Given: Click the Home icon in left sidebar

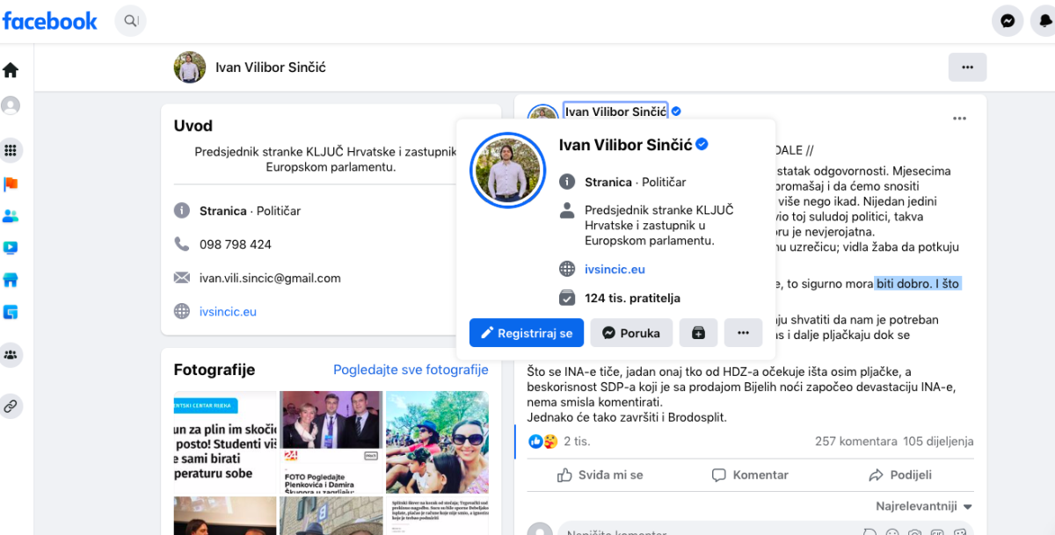Looking at the screenshot, I should [11, 70].
